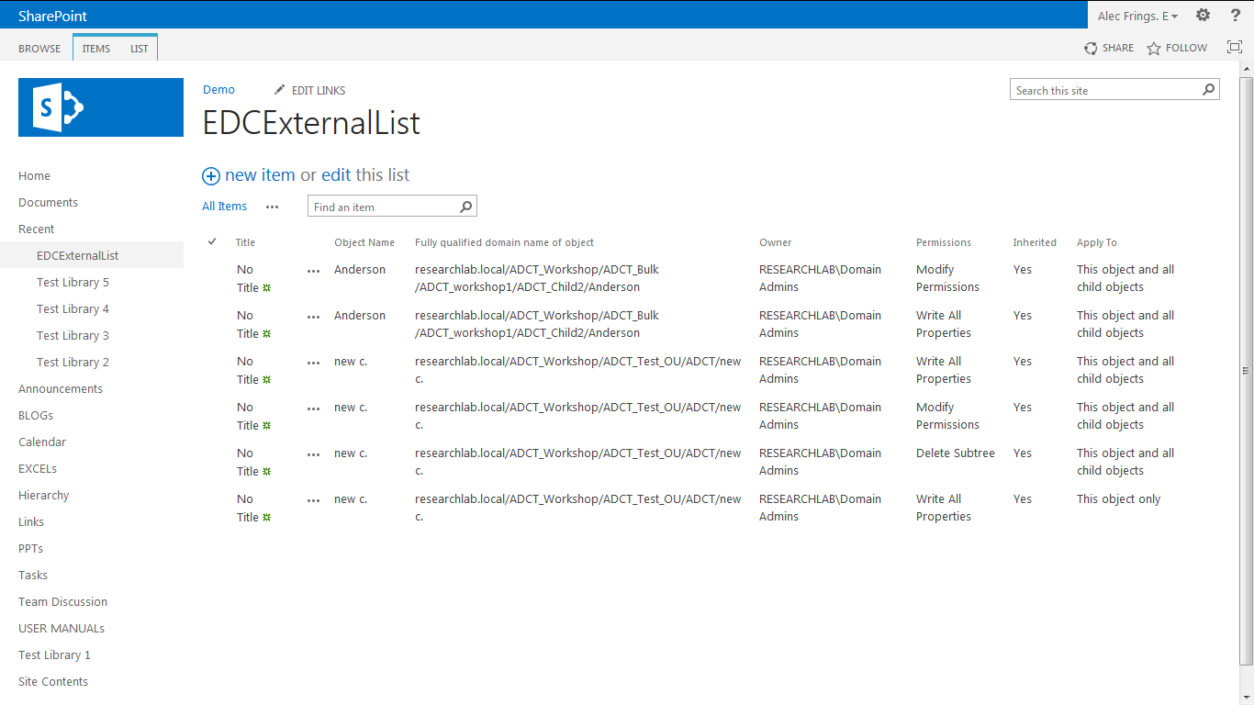Open Home in the left navigation
The width and height of the screenshot is (1254, 705).
pyautogui.click(x=34, y=175)
